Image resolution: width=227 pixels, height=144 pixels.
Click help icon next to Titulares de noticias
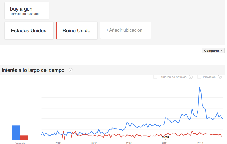click(191, 77)
